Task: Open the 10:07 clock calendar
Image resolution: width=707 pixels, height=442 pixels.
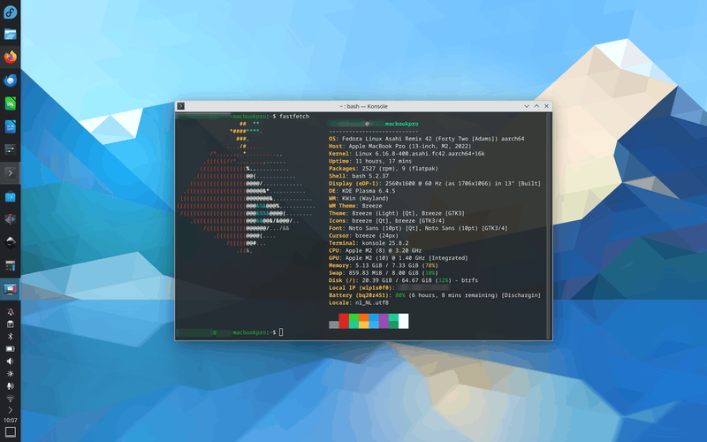Action: [10, 420]
